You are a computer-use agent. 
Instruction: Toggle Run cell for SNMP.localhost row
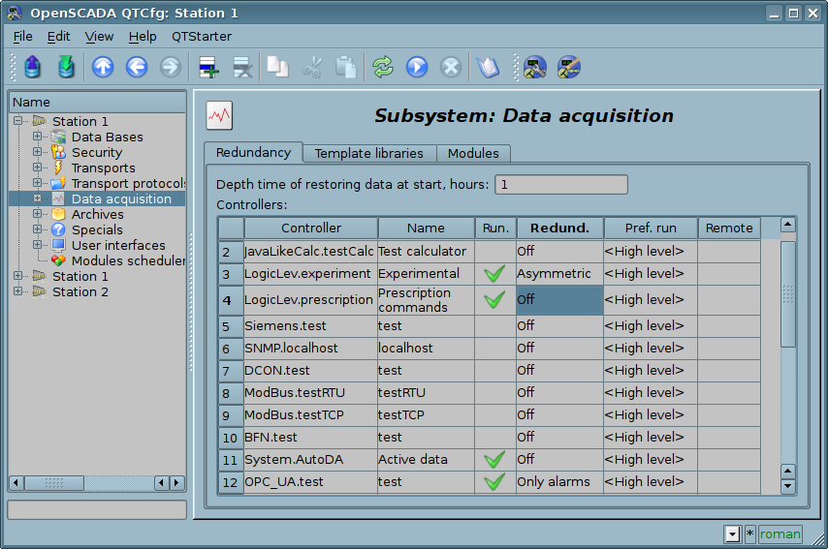495,348
